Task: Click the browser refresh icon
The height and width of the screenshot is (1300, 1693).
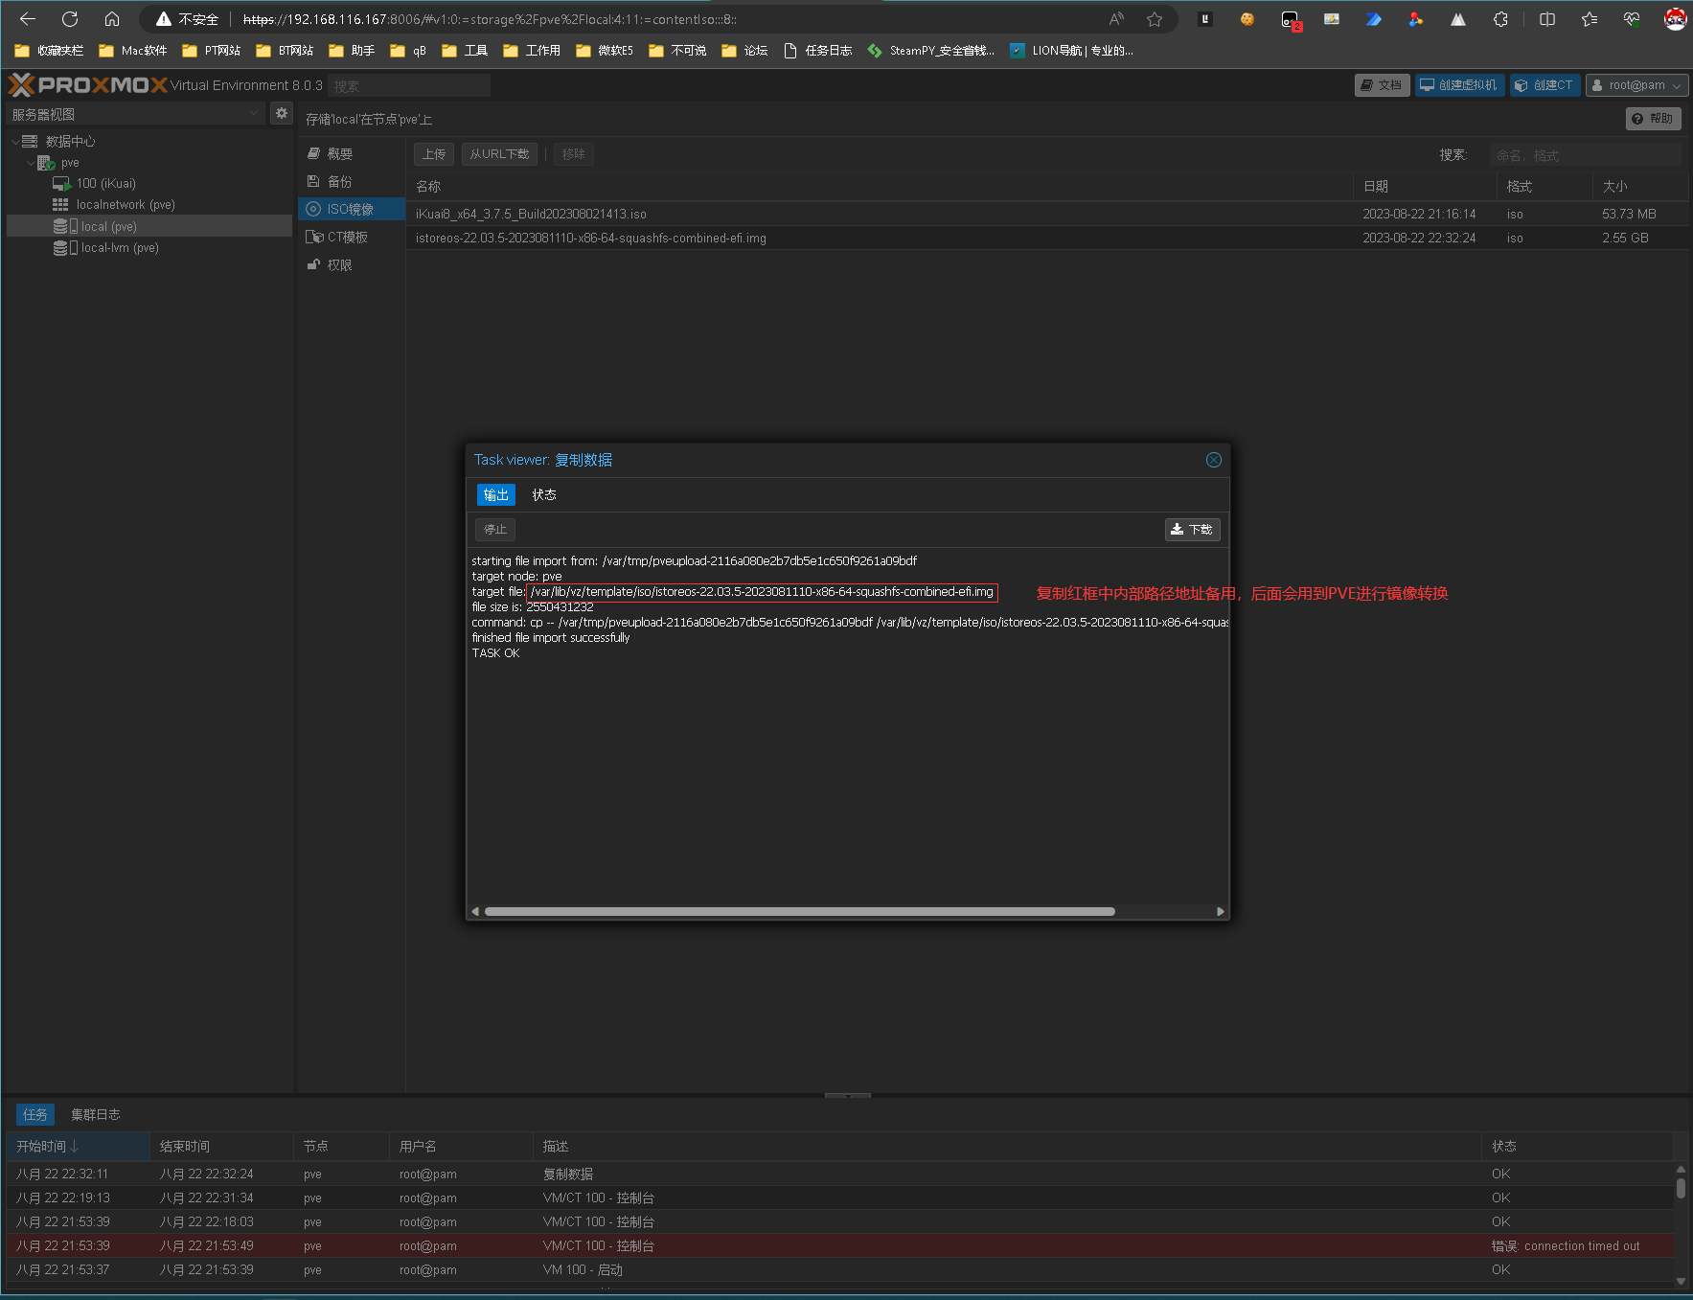Action: tap(70, 19)
